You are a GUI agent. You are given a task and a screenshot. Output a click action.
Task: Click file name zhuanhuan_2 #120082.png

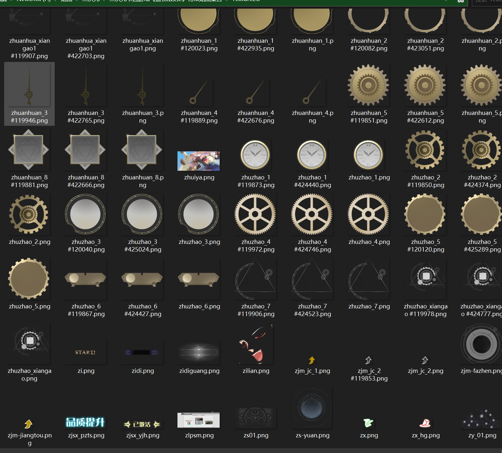point(369,44)
